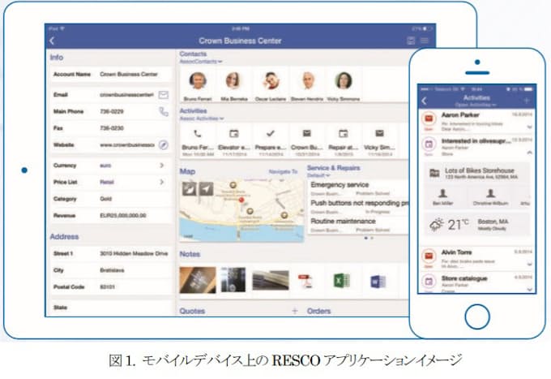Tap the tablet back arrow in header
The height and width of the screenshot is (379, 551).
click(53, 40)
